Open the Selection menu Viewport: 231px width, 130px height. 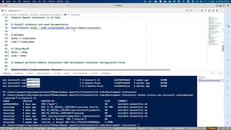26,1
